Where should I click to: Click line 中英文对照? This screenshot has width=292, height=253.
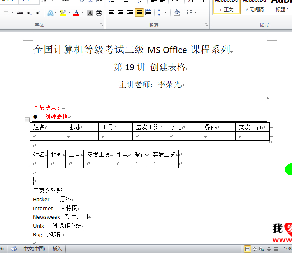tap(47, 190)
